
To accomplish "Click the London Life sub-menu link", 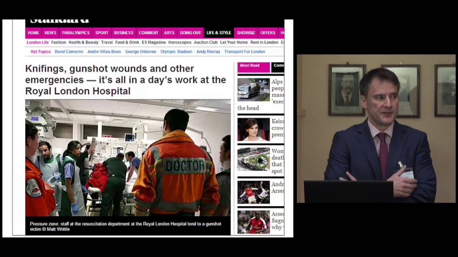I will click(x=38, y=42).
